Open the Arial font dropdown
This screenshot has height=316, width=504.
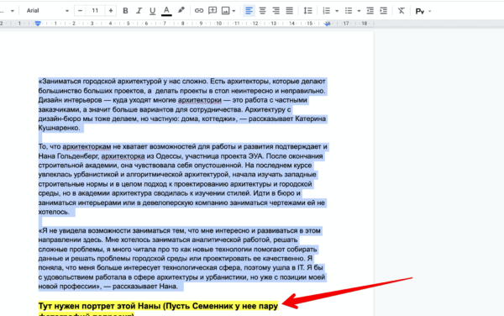point(48,11)
